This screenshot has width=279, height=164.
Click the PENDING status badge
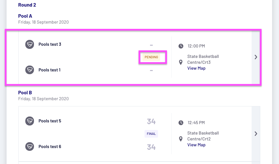pyautogui.click(x=151, y=57)
